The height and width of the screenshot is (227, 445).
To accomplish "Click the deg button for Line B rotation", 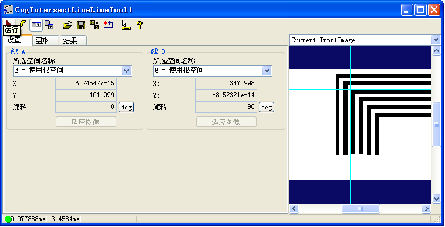I will (267, 108).
